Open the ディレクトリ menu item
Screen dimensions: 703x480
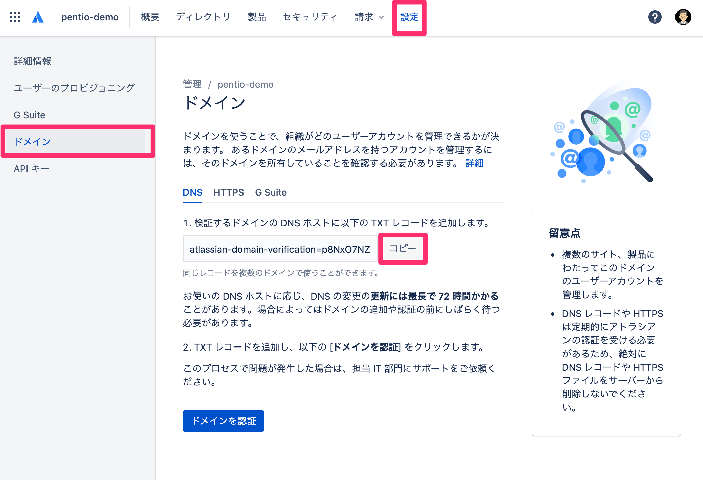203,17
